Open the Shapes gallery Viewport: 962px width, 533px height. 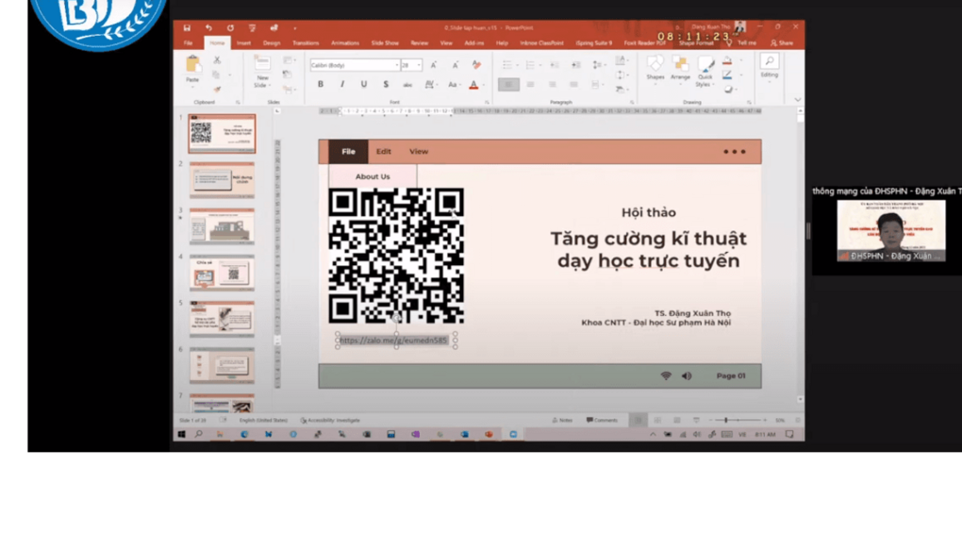pos(655,68)
